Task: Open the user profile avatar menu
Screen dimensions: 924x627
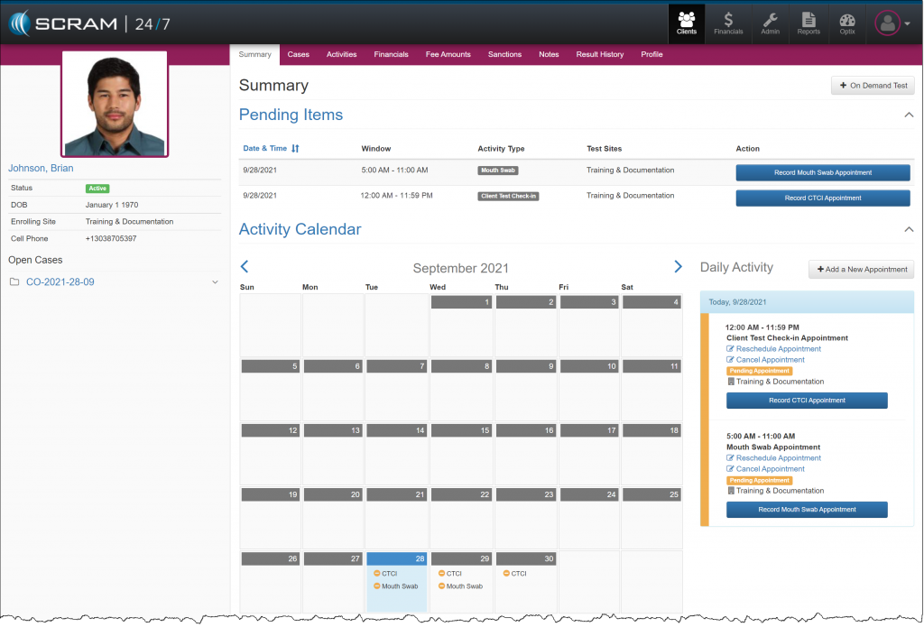Action: (886, 23)
